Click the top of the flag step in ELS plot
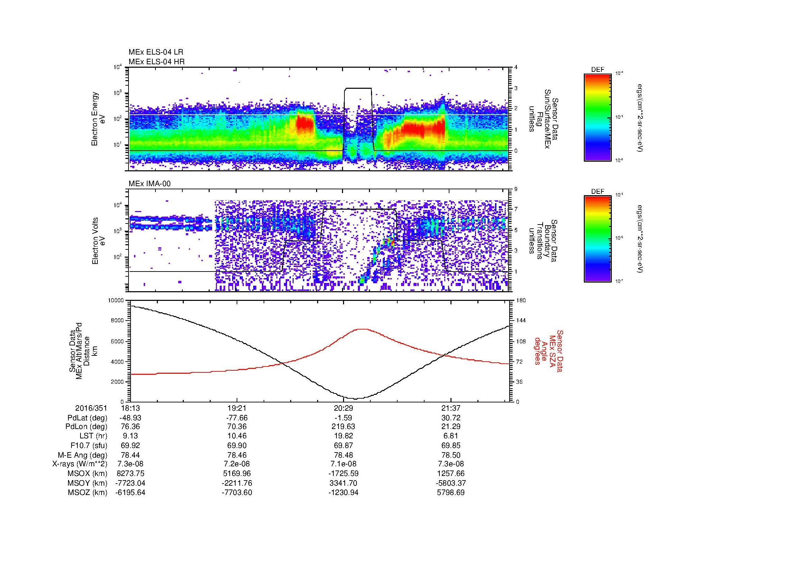Image resolution: width=808 pixels, height=571 pixels. [358, 88]
